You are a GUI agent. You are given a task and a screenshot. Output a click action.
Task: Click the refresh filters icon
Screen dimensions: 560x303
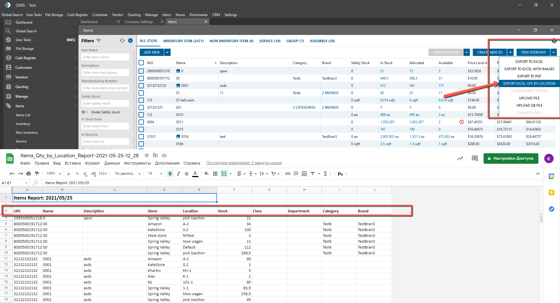[122, 41]
